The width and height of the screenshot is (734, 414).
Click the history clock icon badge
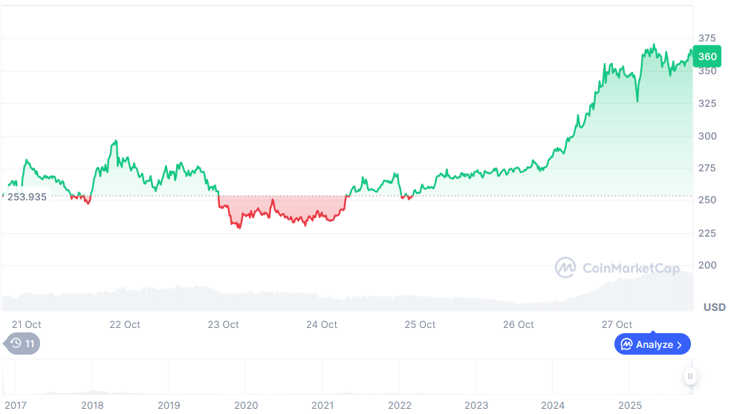point(16,344)
